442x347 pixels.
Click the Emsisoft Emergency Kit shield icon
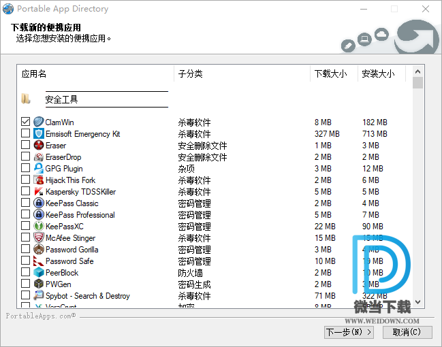tap(39, 133)
